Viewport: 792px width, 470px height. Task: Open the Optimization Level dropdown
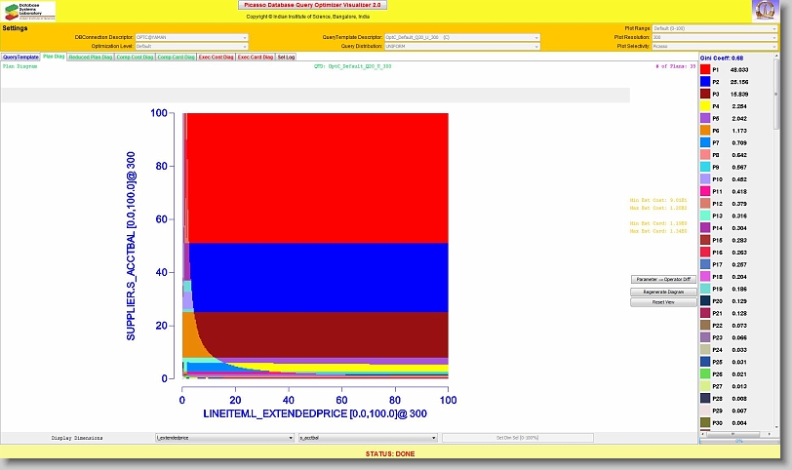(x=192, y=46)
